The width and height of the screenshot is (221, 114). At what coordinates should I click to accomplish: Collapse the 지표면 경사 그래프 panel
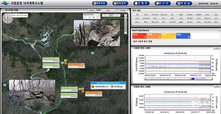click(133, 87)
